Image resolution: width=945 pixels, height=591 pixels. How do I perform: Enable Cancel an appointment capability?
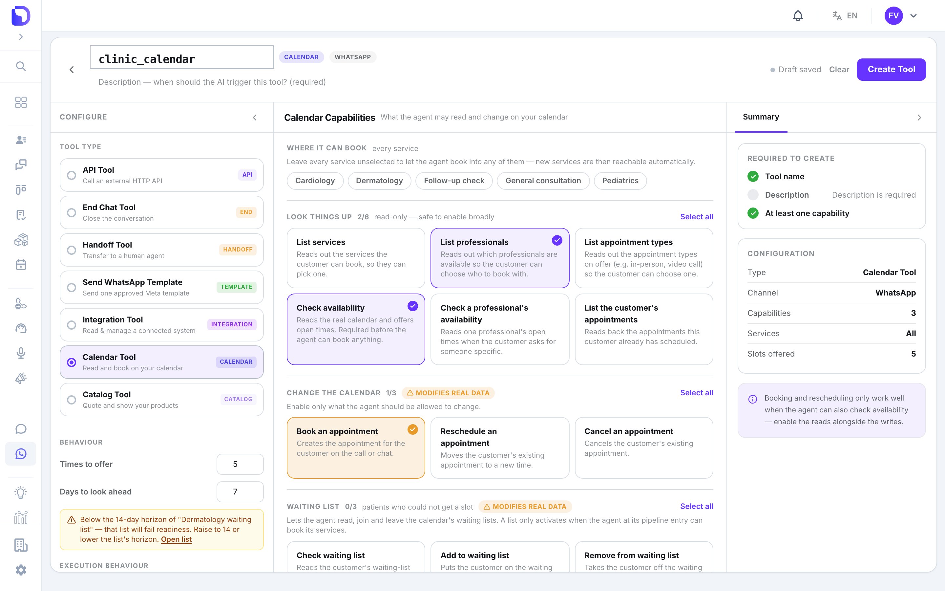(644, 448)
